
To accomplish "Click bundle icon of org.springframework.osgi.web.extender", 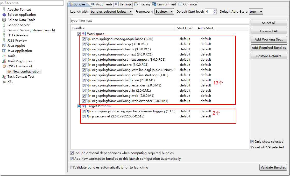I will click(89, 101).
